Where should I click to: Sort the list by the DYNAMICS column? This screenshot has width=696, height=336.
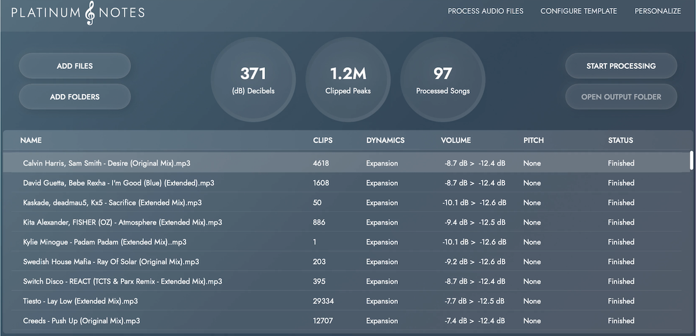click(385, 140)
